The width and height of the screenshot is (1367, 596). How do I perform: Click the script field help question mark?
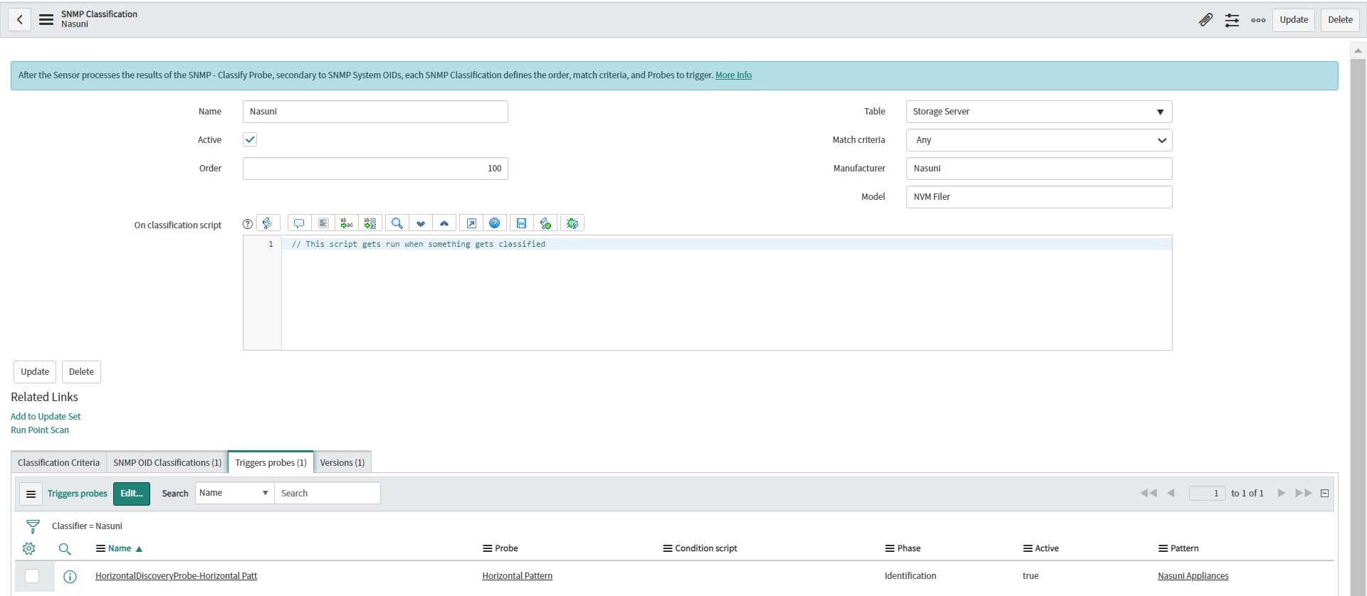248,224
